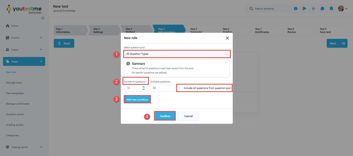Increase number of questions with up arrow
This screenshot has height=156, width=353.
pyautogui.click(x=143, y=87)
